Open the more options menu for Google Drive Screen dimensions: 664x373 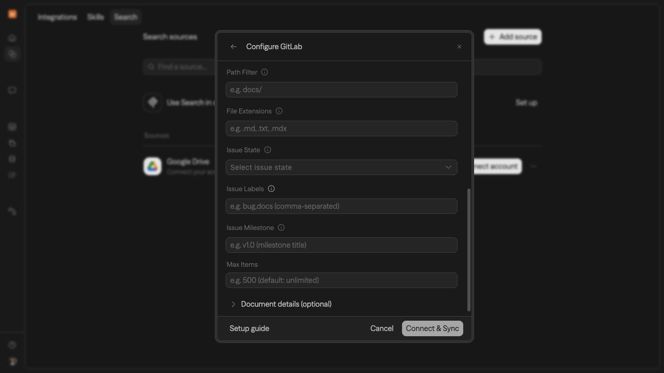click(533, 166)
